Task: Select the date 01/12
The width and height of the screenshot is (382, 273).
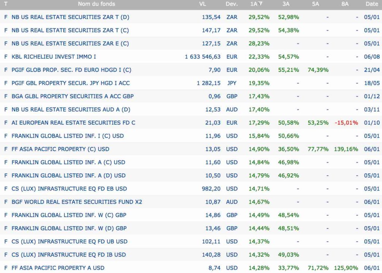Action: tap(372, 96)
